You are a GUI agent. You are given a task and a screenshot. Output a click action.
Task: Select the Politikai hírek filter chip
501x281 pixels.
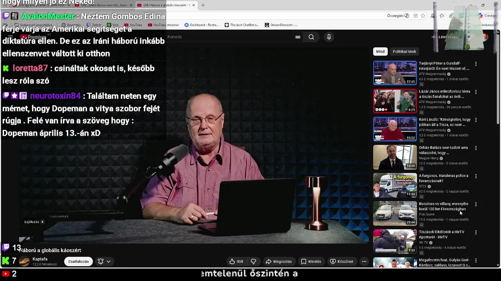[x=404, y=52]
